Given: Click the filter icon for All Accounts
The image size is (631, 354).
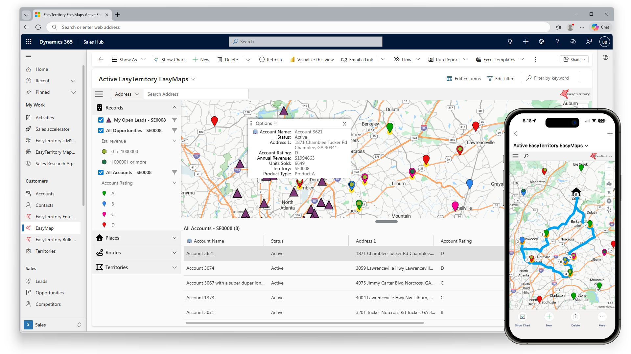Looking at the screenshot, I should point(175,172).
